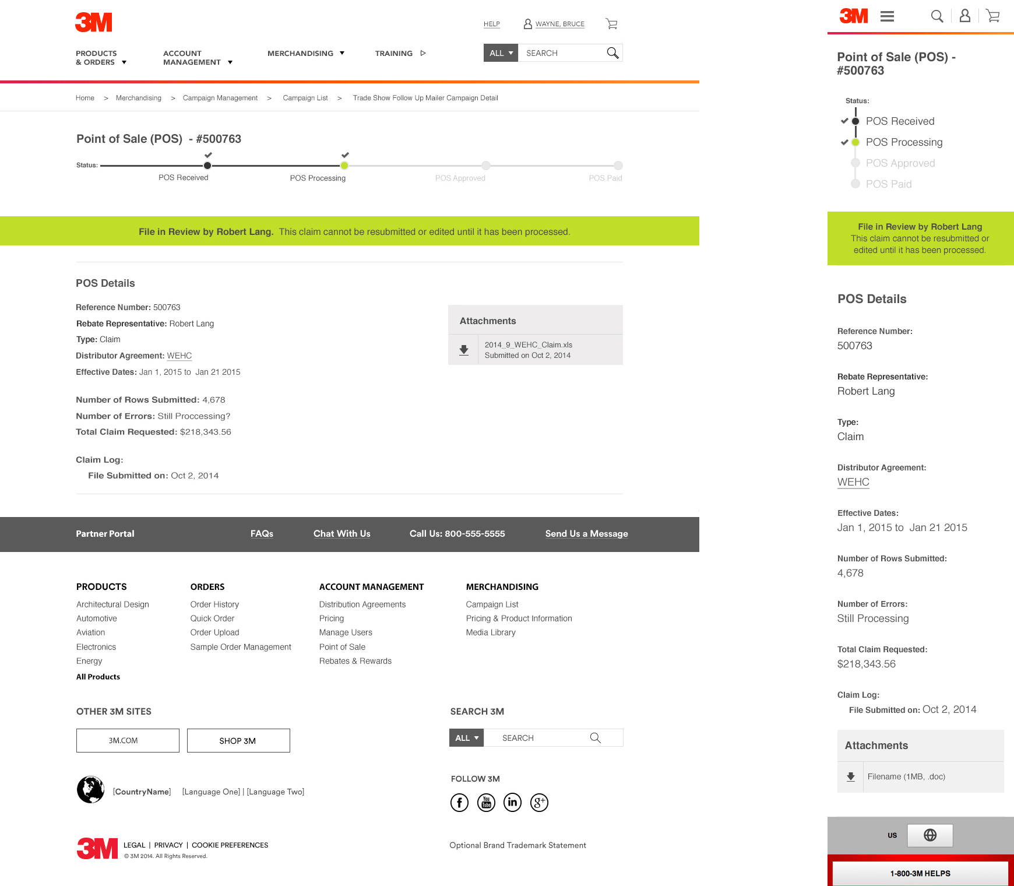
Task: Click the footer 3M logo near LEGAL
Action: pos(97,848)
